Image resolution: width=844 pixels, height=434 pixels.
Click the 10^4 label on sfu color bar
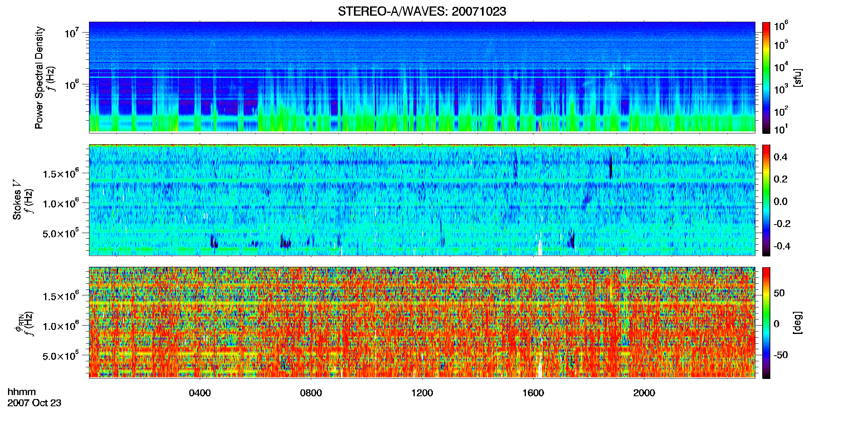click(x=781, y=67)
